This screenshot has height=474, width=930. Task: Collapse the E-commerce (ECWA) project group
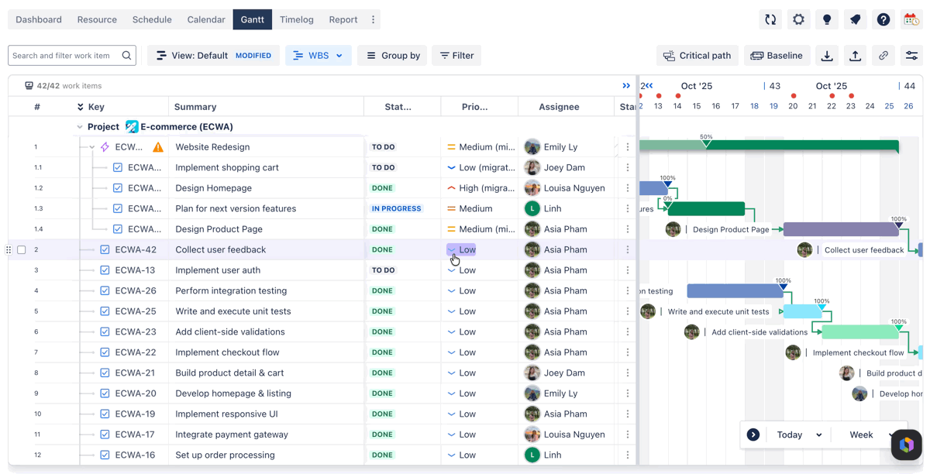coord(79,127)
